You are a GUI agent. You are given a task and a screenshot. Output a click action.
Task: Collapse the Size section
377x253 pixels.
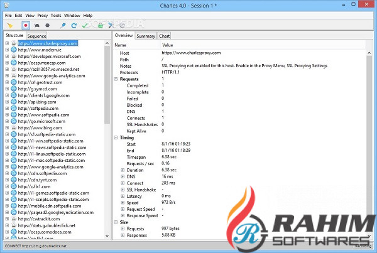116,222
